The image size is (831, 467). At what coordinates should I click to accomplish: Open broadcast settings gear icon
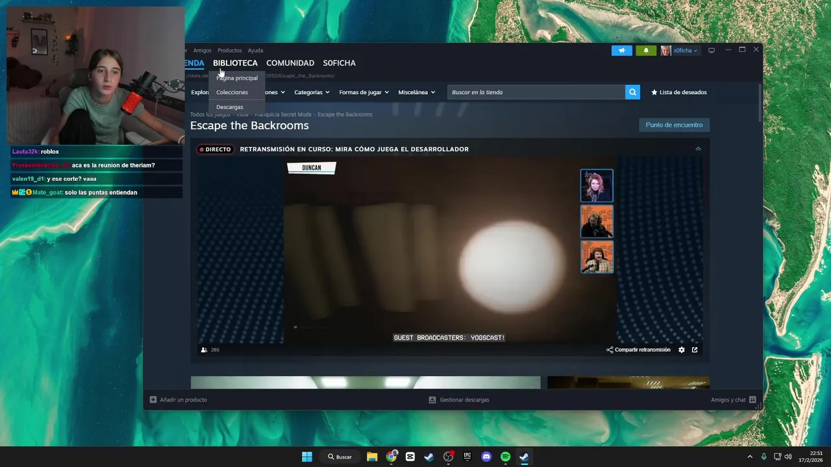(682, 350)
